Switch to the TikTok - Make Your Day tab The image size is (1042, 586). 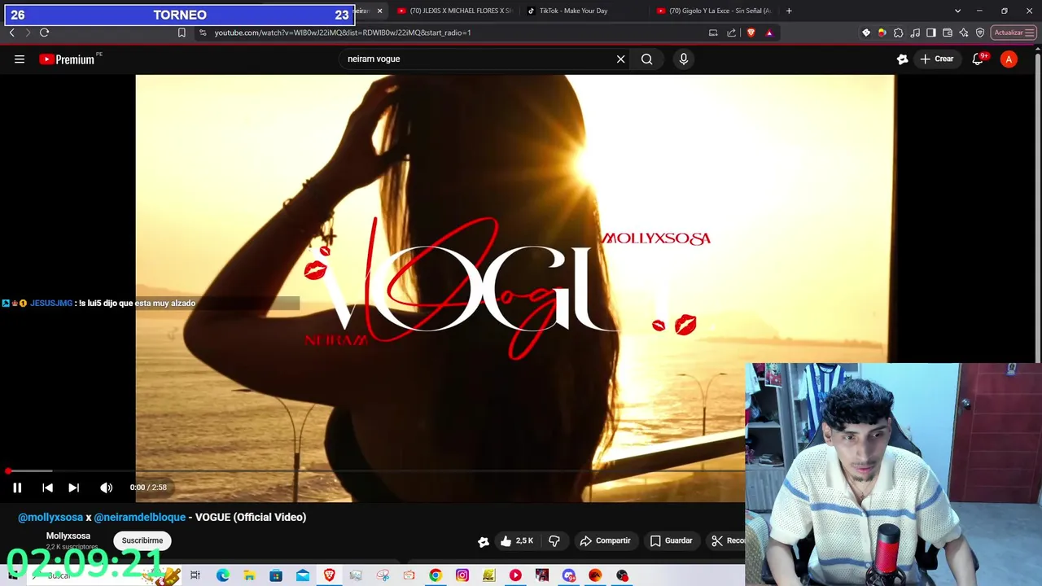(x=582, y=11)
